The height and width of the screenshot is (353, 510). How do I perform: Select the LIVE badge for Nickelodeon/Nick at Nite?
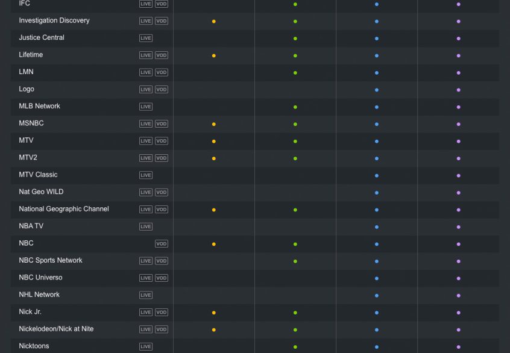coord(146,330)
